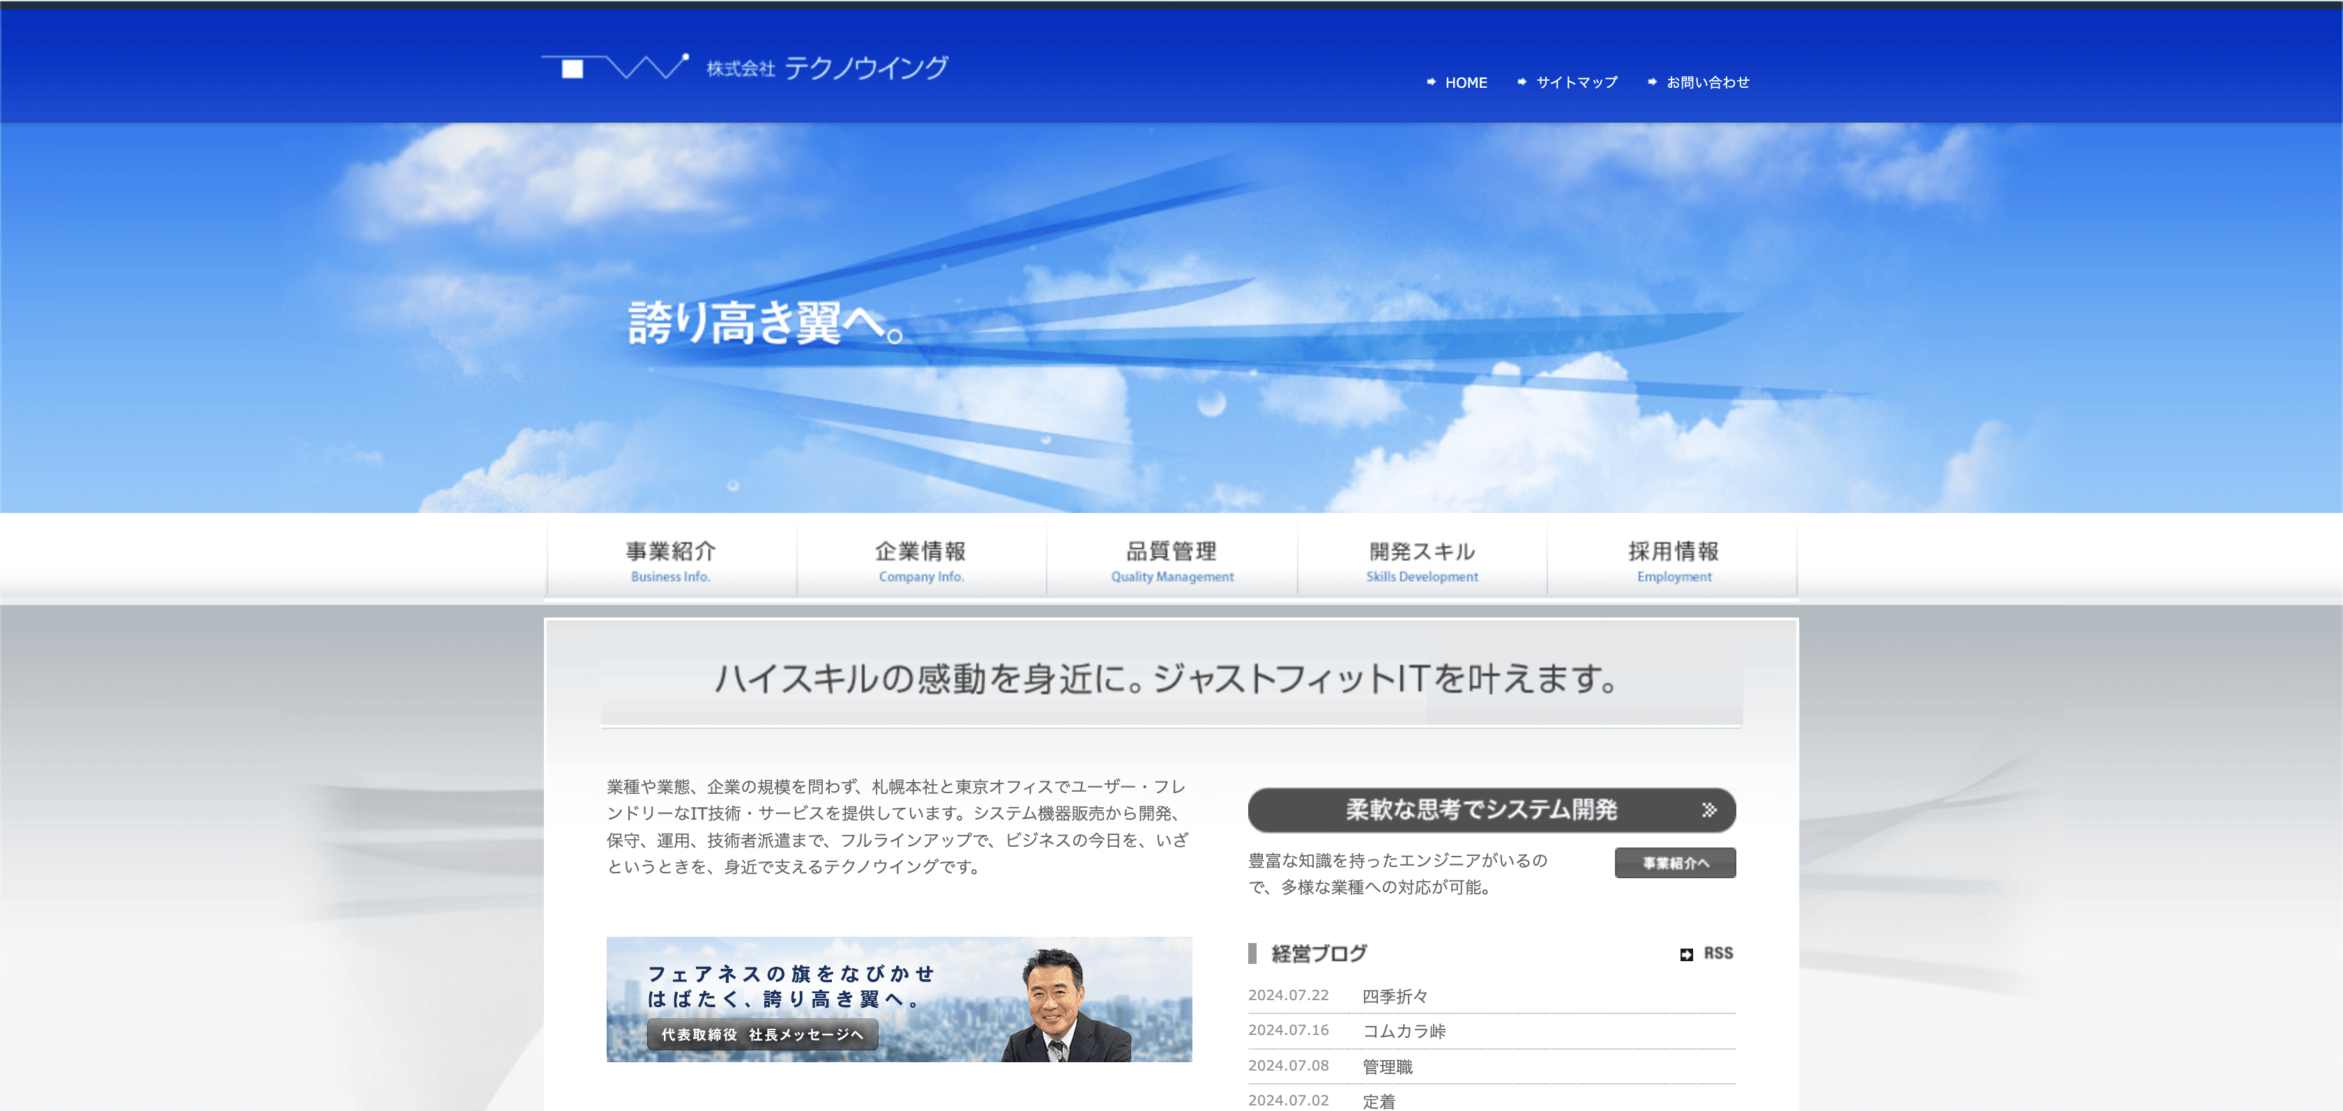Image resolution: width=2343 pixels, height=1111 pixels.
Task: Open the blog post 四季折々
Action: [x=1395, y=997]
